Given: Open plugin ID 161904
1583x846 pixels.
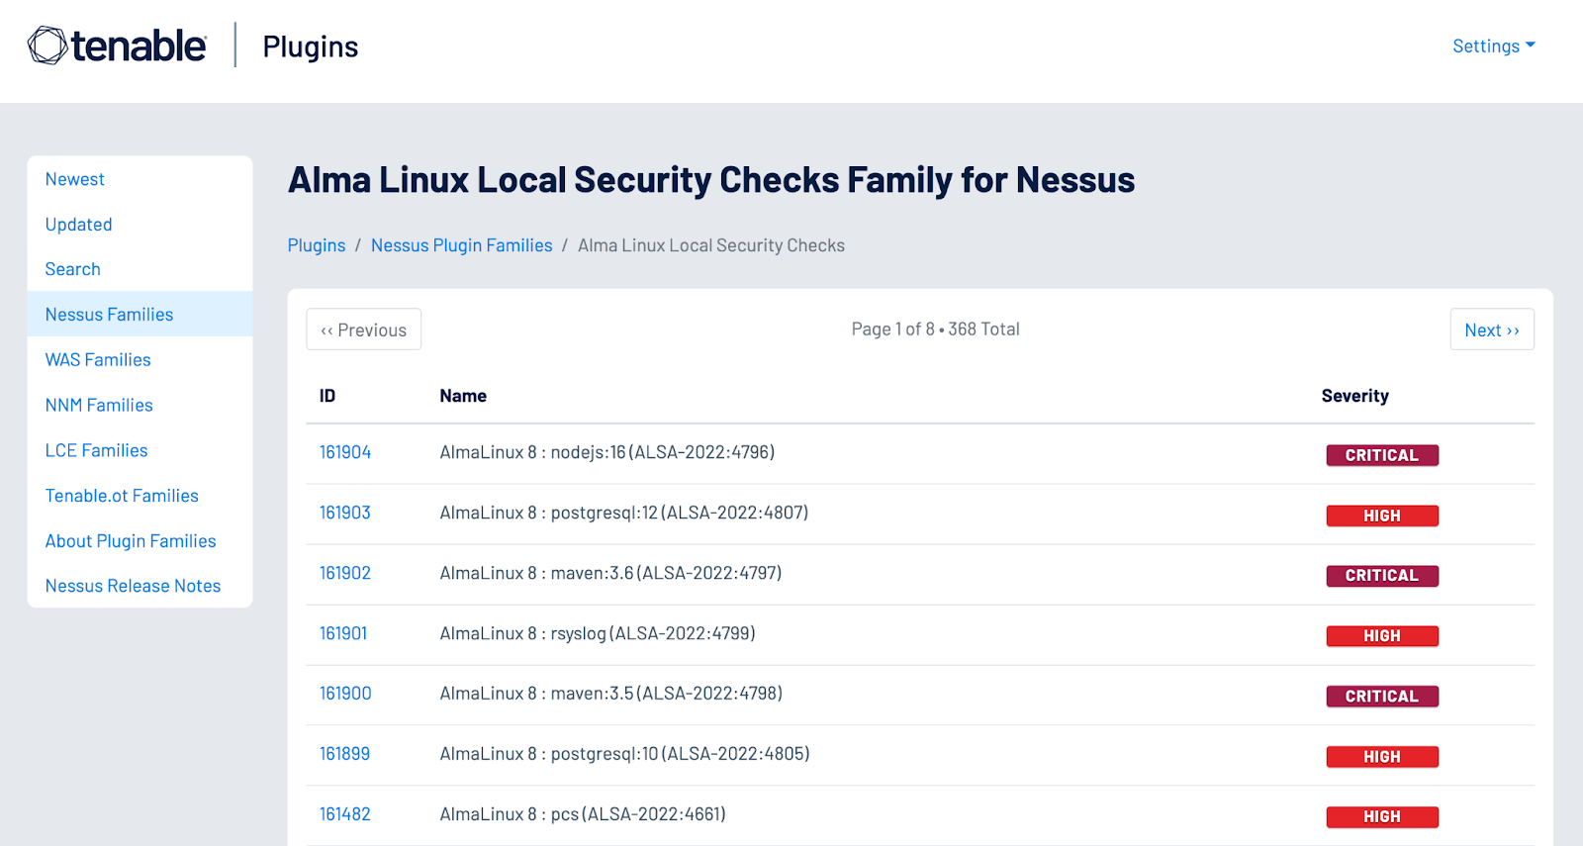Looking at the screenshot, I should pos(345,452).
